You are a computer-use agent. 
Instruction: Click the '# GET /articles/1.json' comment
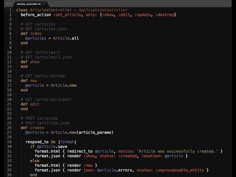coord(46,57)
